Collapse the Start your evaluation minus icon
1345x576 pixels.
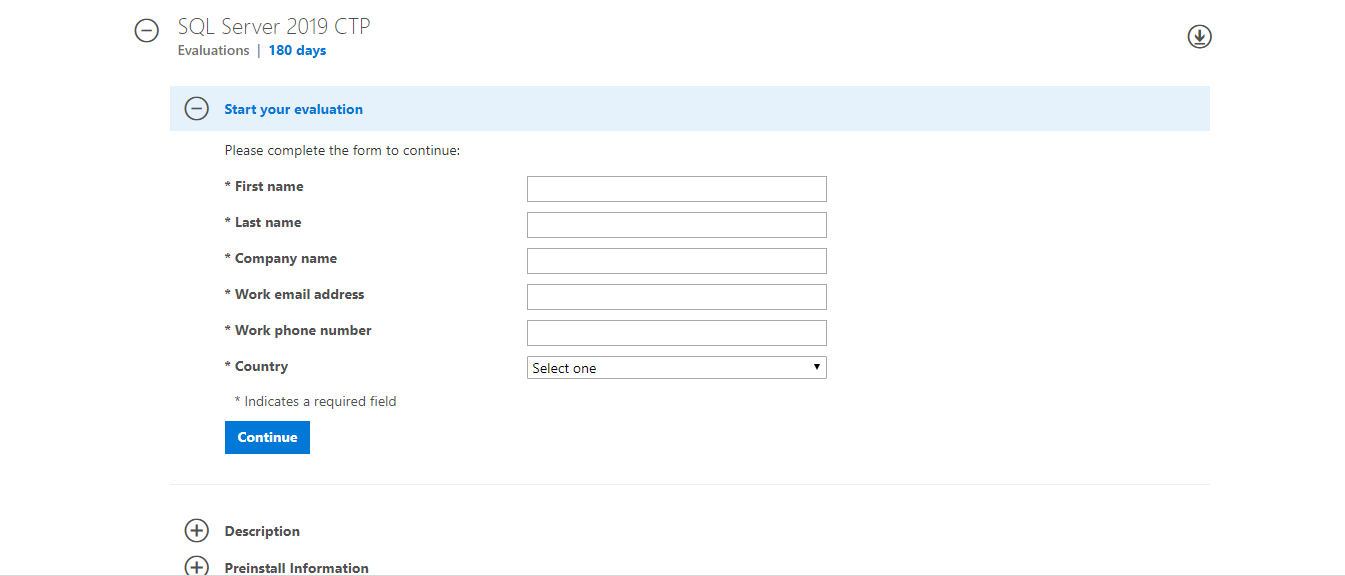pyautogui.click(x=197, y=109)
